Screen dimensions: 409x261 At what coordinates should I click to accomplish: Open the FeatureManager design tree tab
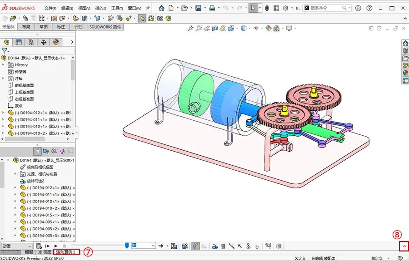point(6,42)
